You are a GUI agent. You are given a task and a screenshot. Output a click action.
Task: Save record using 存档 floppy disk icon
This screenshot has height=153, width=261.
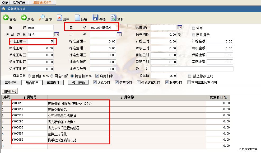pos(95,18)
